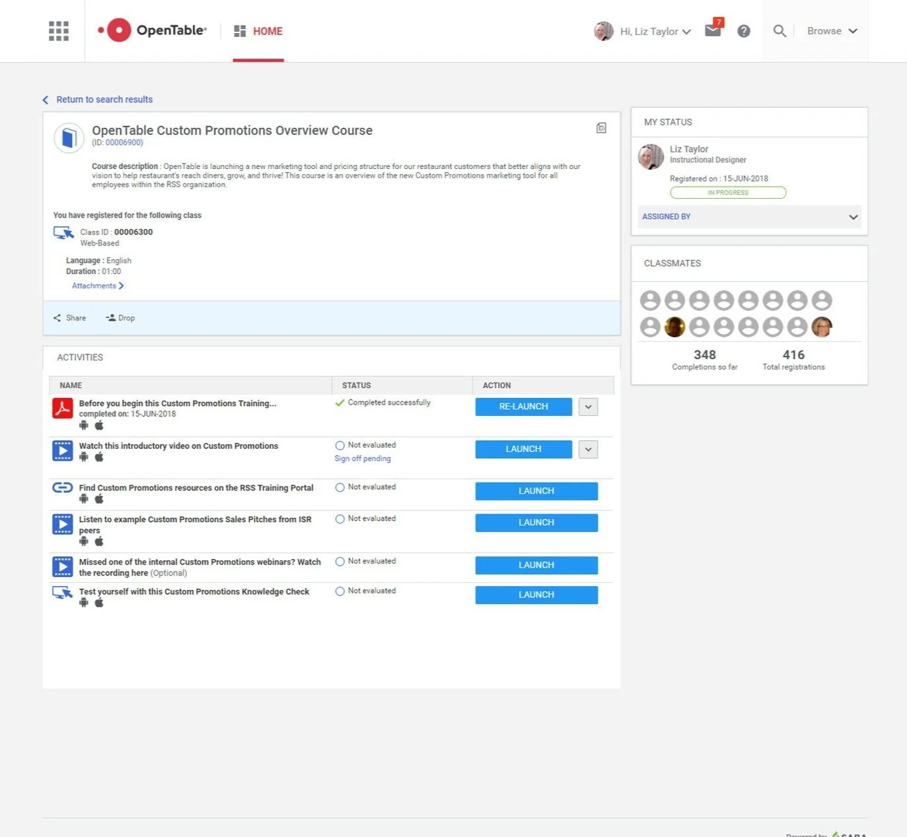The width and height of the screenshot is (907, 837).
Task: Click Apple icon under RSS Training Portal row
Action: tap(99, 499)
